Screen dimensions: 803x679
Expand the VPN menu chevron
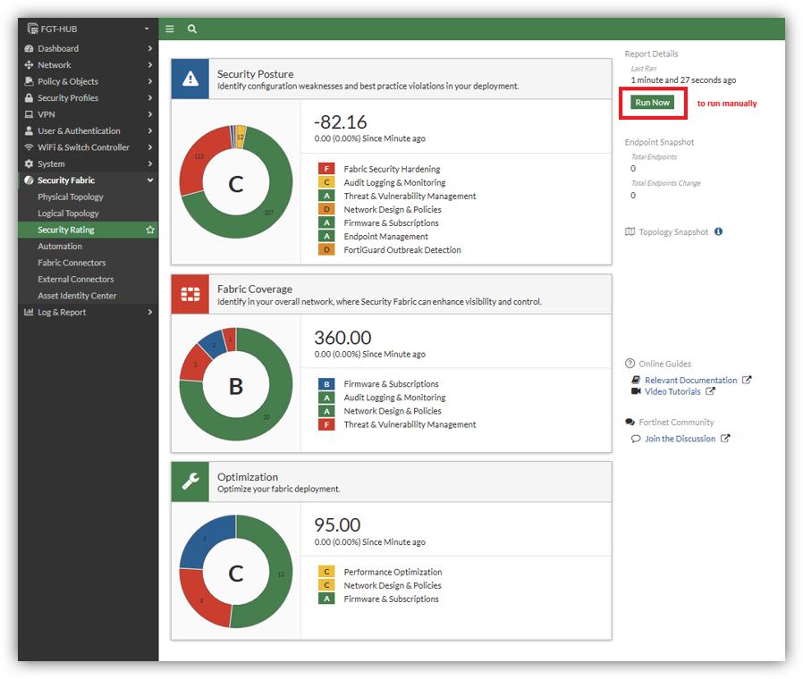150,114
